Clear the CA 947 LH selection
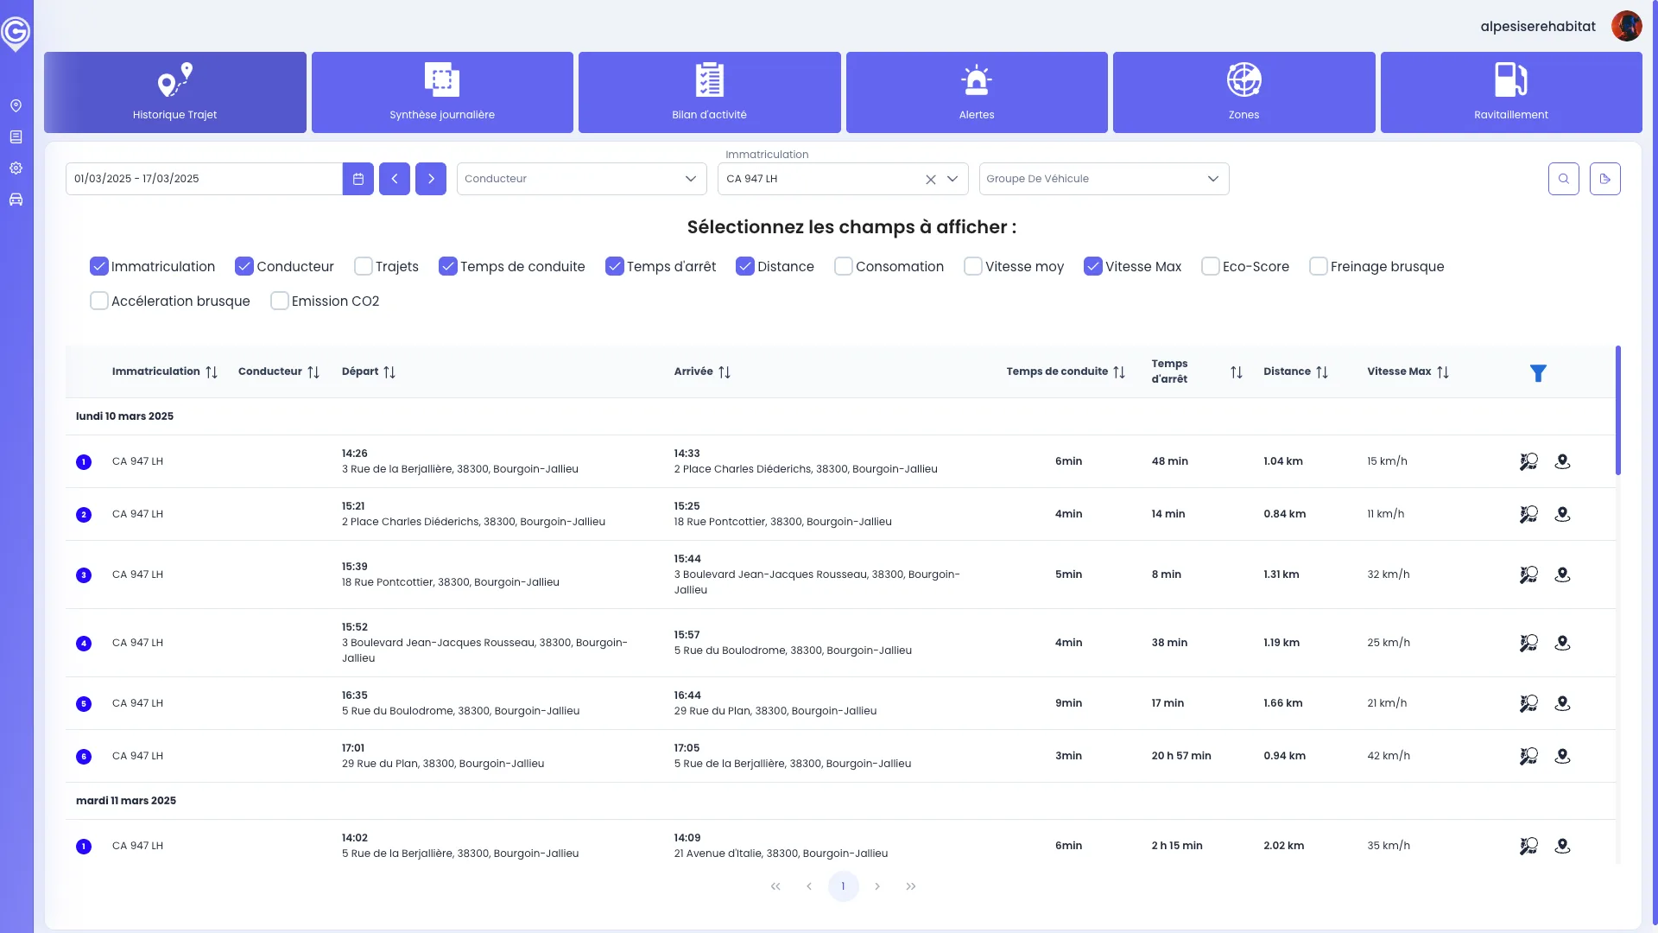Screen dimensions: 1658x933 pos(930,180)
